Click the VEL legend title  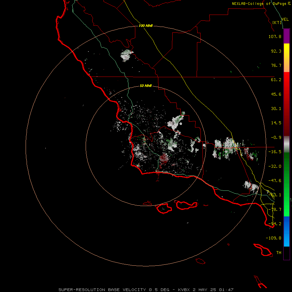coord(285,19)
